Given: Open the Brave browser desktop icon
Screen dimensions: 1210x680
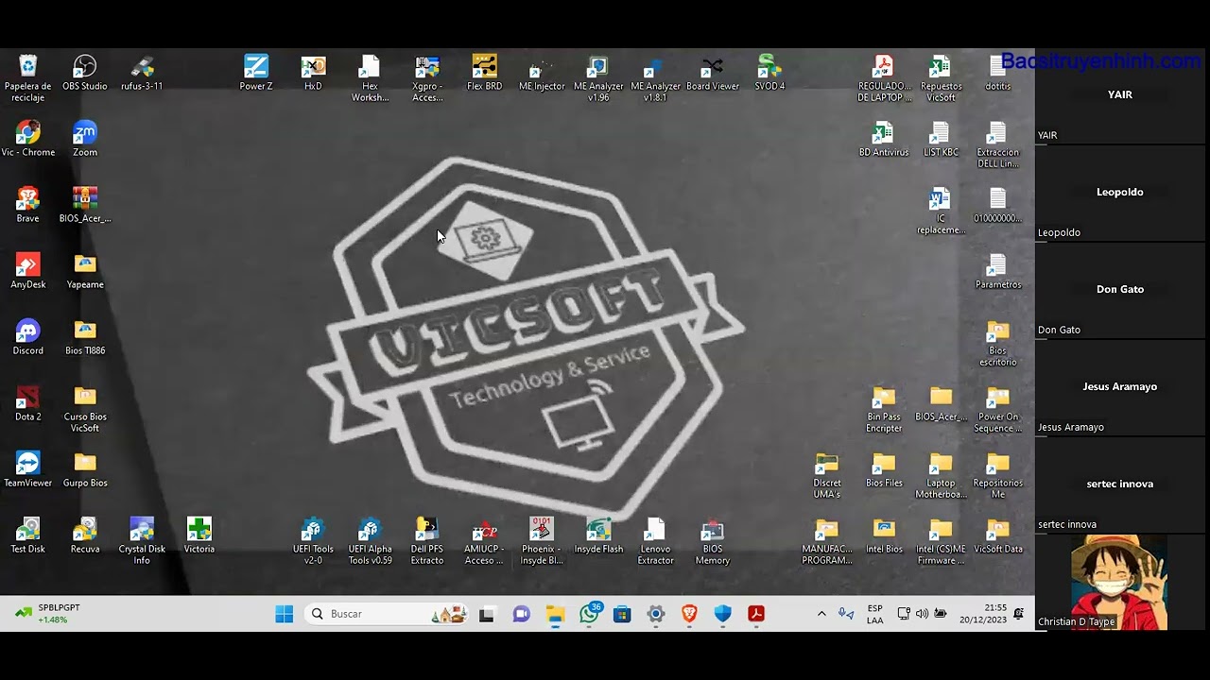Looking at the screenshot, I should point(27,205).
